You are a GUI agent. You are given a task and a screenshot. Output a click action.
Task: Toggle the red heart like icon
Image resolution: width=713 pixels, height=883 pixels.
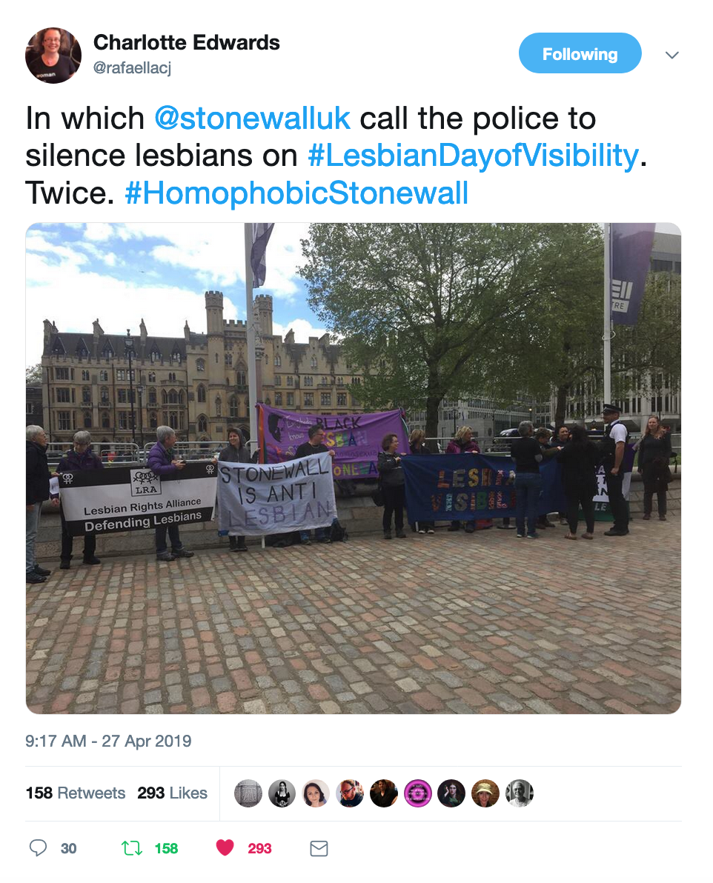pyautogui.click(x=225, y=847)
